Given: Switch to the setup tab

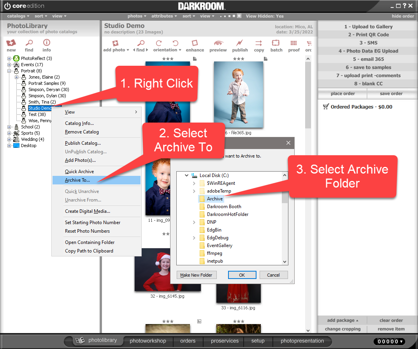Looking at the screenshot, I should click(258, 341).
